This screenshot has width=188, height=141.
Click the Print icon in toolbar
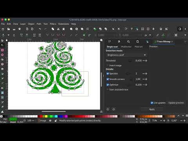[x=20, y=29]
